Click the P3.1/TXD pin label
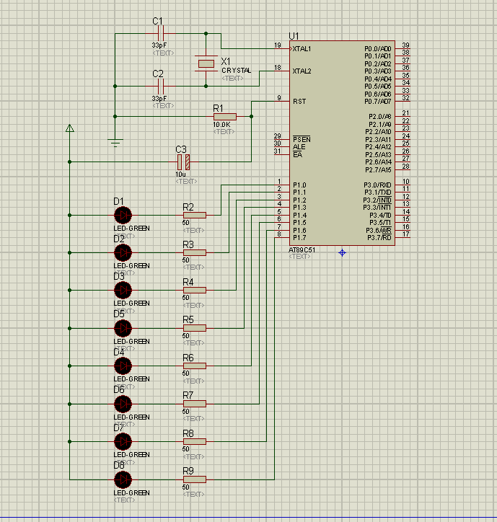Screen dimensions: 497x522 (x=378, y=193)
